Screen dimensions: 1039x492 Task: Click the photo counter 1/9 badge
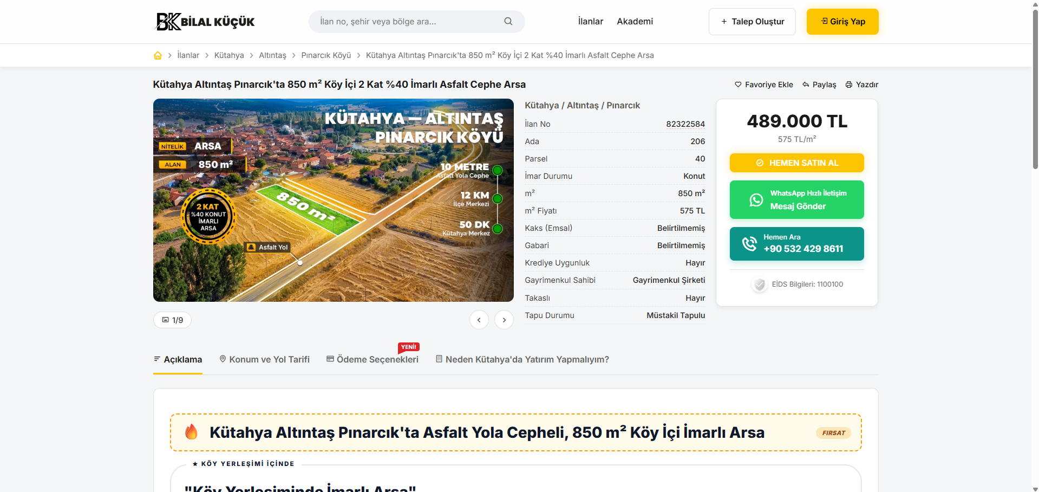pyautogui.click(x=172, y=320)
